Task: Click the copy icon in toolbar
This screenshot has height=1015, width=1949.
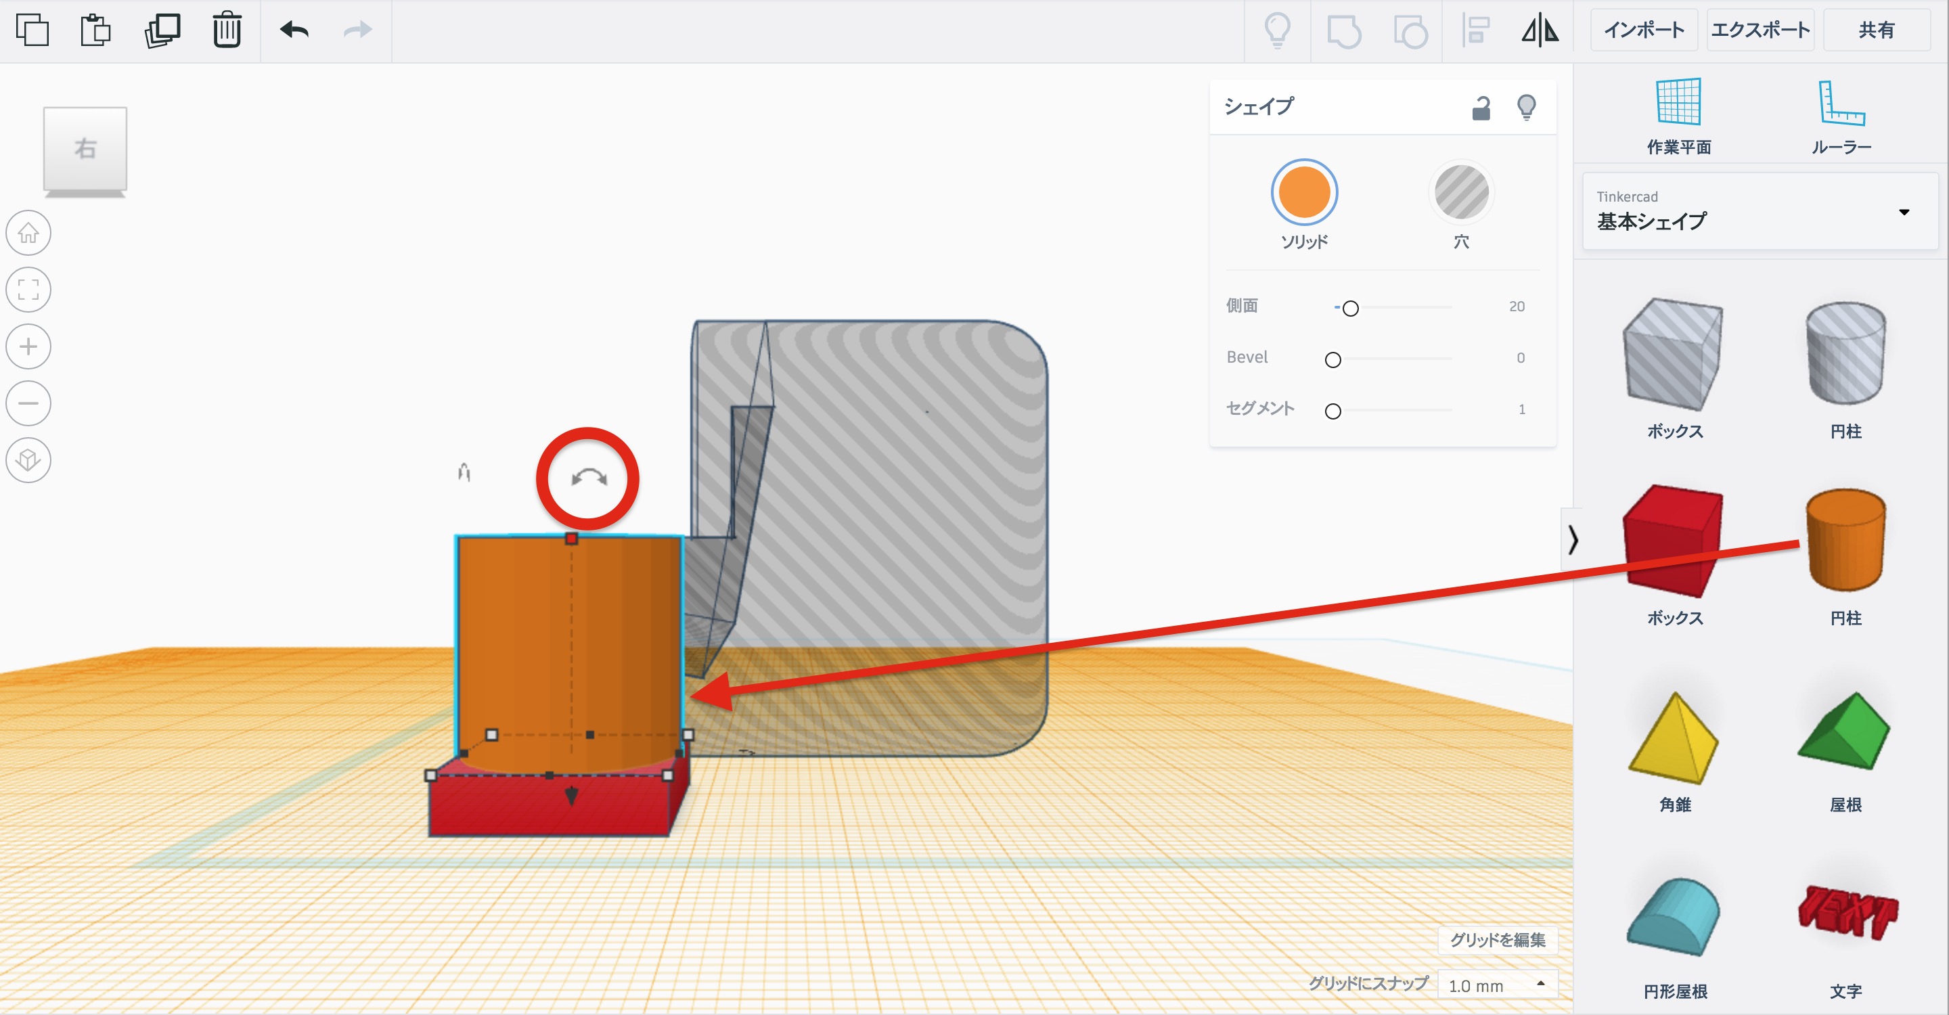Action: 32,30
